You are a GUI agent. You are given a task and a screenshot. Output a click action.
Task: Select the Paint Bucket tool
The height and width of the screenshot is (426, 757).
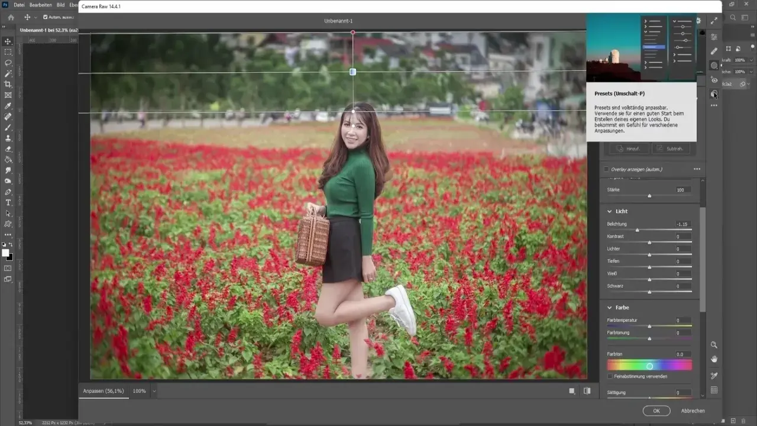pos(8,159)
